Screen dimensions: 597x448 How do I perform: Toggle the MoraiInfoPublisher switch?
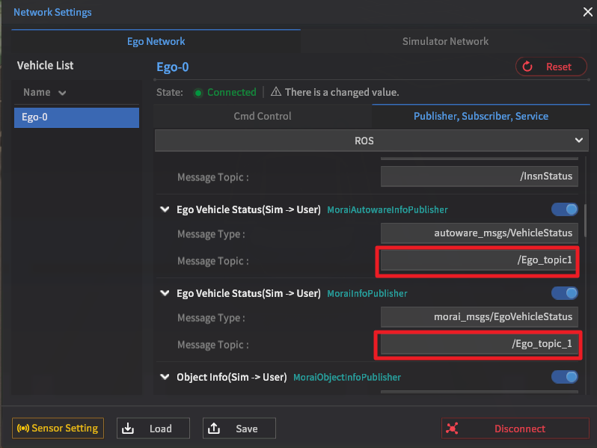pyautogui.click(x=565, y=293)
